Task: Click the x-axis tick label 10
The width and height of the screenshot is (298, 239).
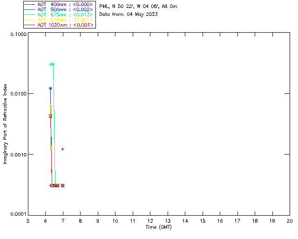Action: click(115, 221)
